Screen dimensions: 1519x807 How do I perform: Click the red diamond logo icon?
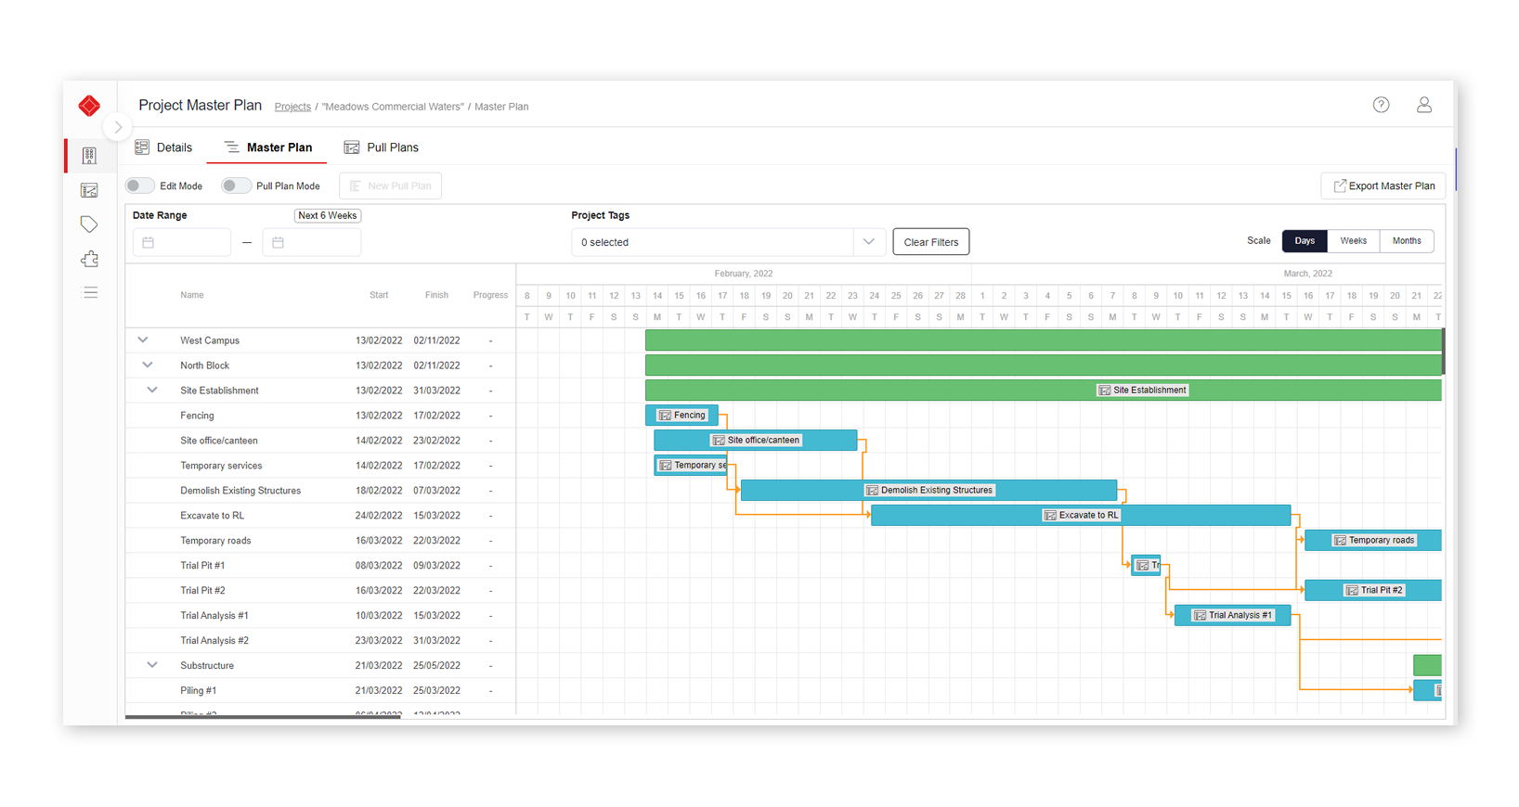(89, 106)
